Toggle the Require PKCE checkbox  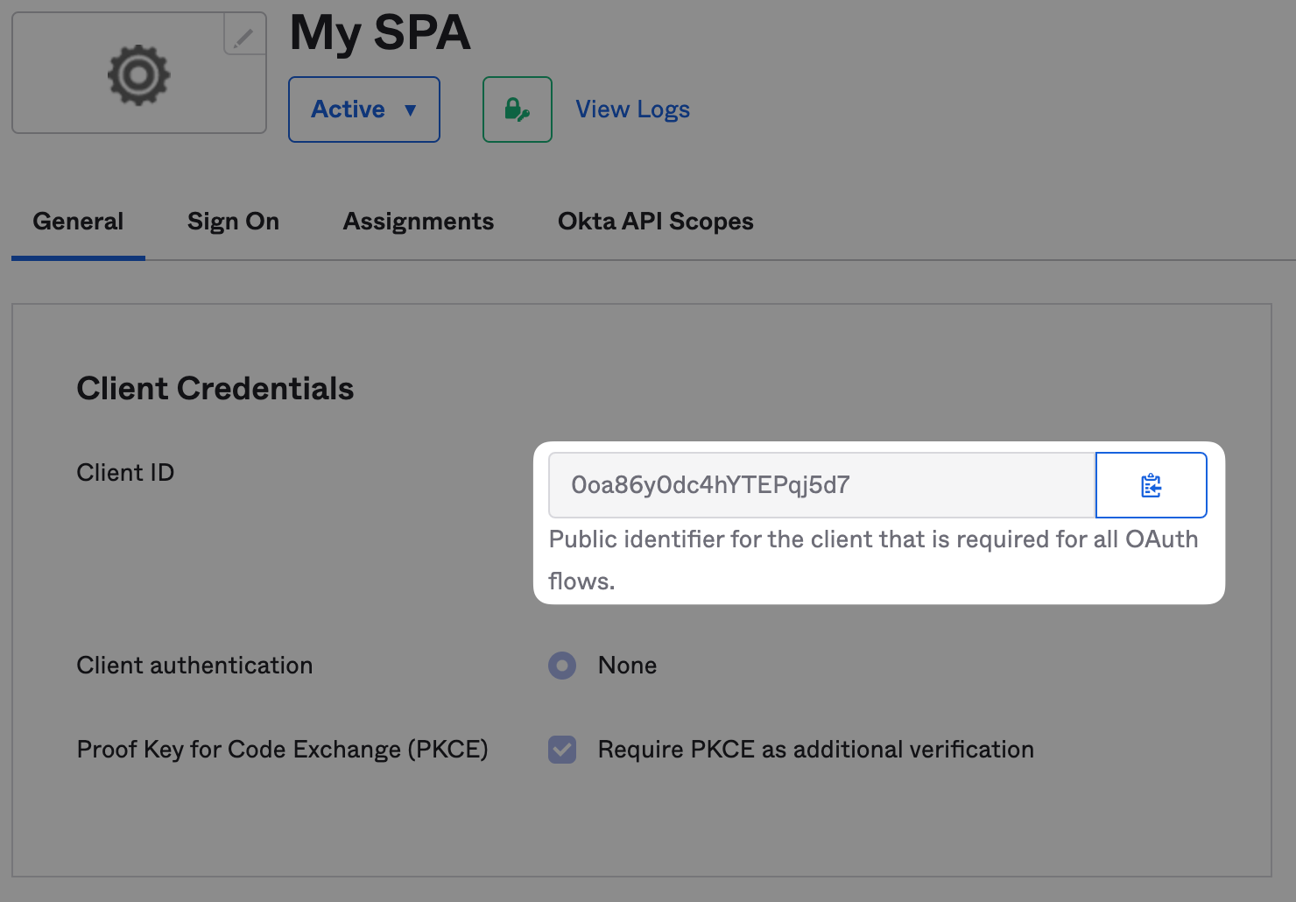coord(562,750)
